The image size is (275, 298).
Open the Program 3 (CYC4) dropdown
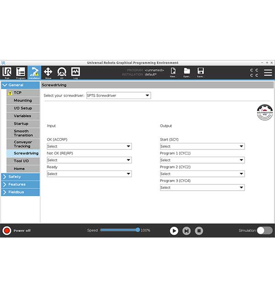(202, 188)
